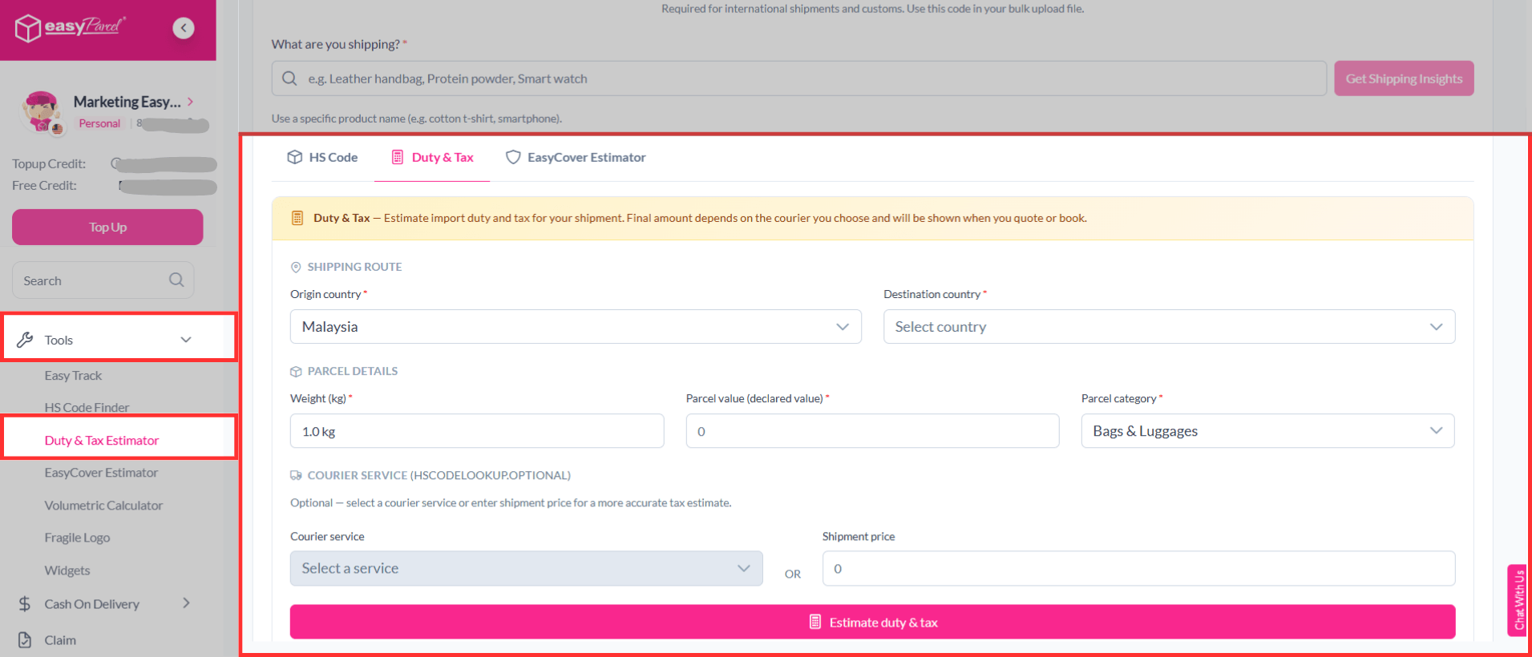Click the product search magnifier icon
The width and height of the screenshot is (1532, 657).
(289, 79)
